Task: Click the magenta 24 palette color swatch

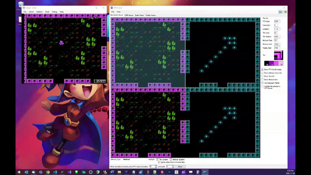Action: coord(276,63)
